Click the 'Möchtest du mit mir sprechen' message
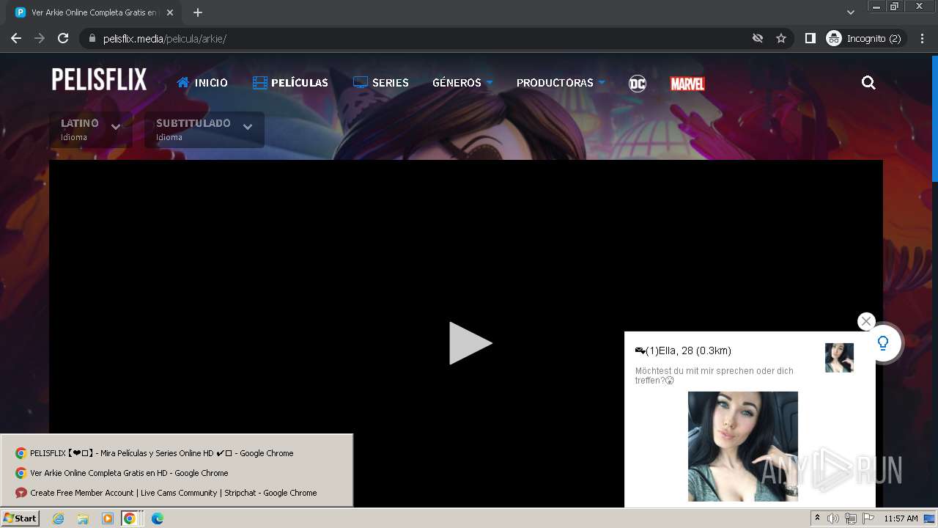The image size is (938, 528). click(714, 375)
